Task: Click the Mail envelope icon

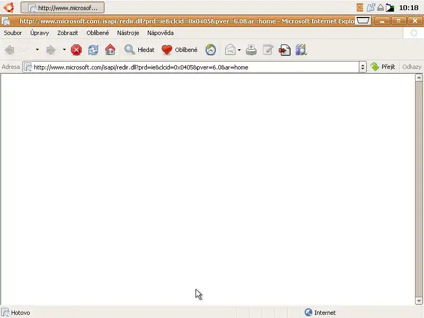Action: [x=230, y=50]
